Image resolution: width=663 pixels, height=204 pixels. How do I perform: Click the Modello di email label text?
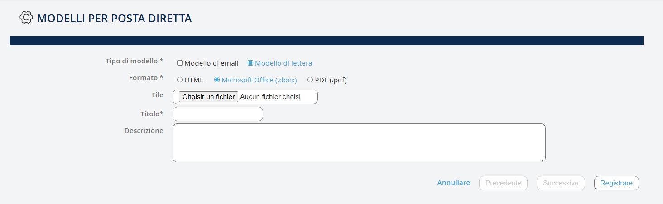pos(211,63)
